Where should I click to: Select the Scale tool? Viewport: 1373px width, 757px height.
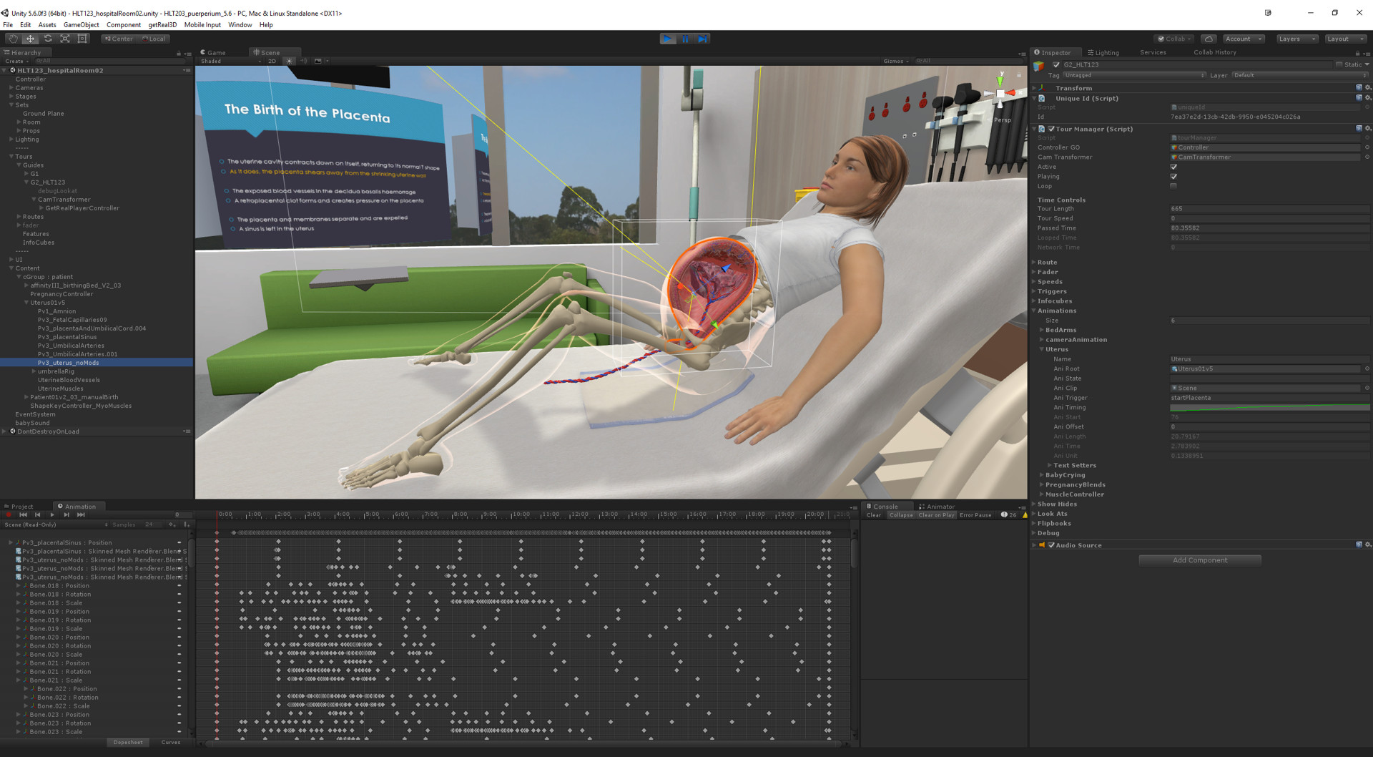(x=65, y=39)
